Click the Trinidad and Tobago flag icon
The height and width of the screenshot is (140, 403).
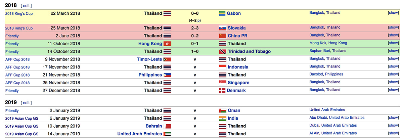pos(222,51)
